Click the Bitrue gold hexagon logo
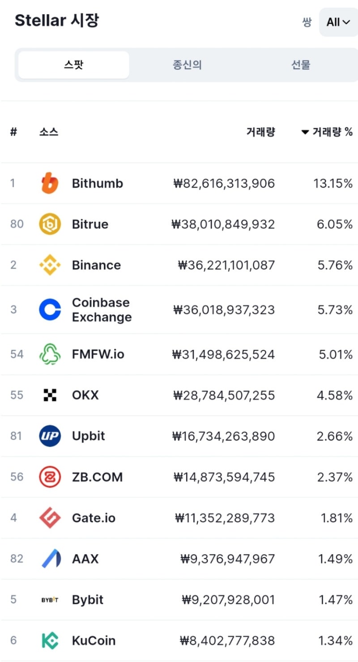This screenshot has width=358, height=662. (50, 224)
